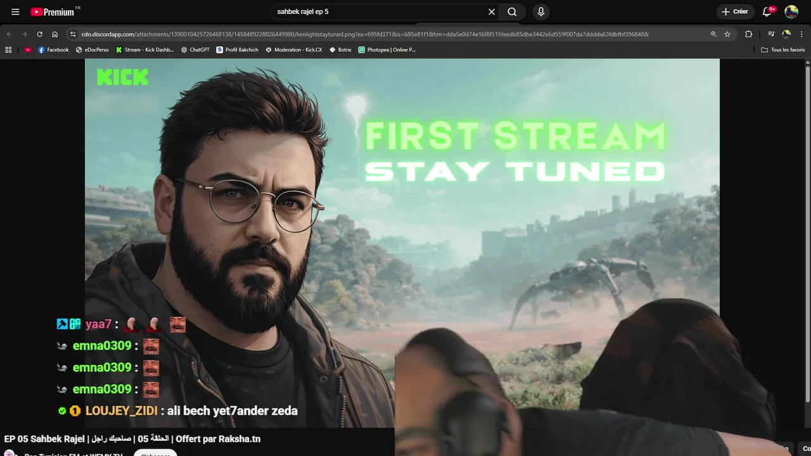Viewport: 811px width, 456px height.
Task: Open the Photopea bookmark
Action: tap(387, 49)
